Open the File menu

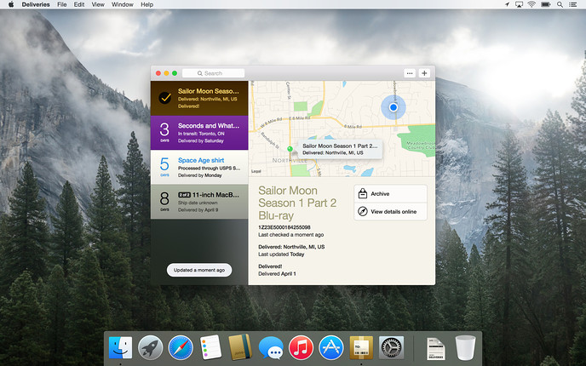pyautogui.click(x=61, y=4)
